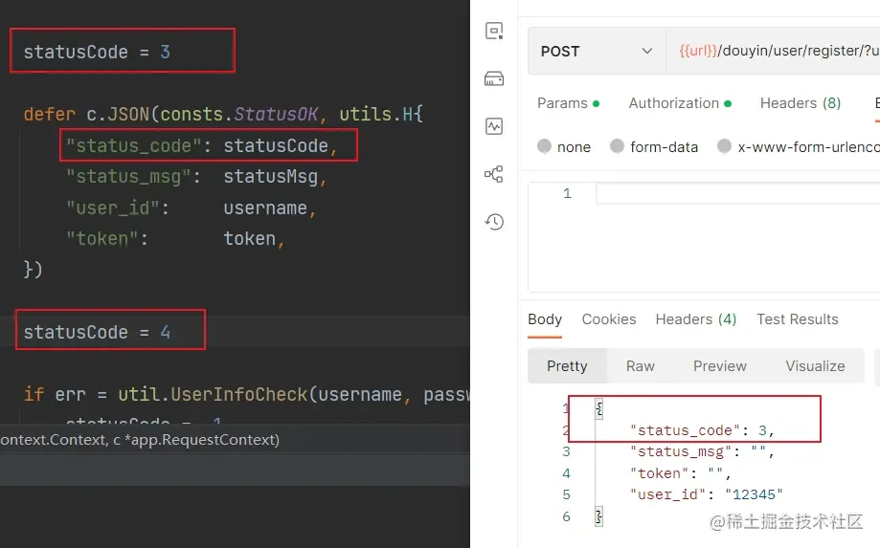Open the Flows icon in Postman sidebar

(x=494, y=174)
